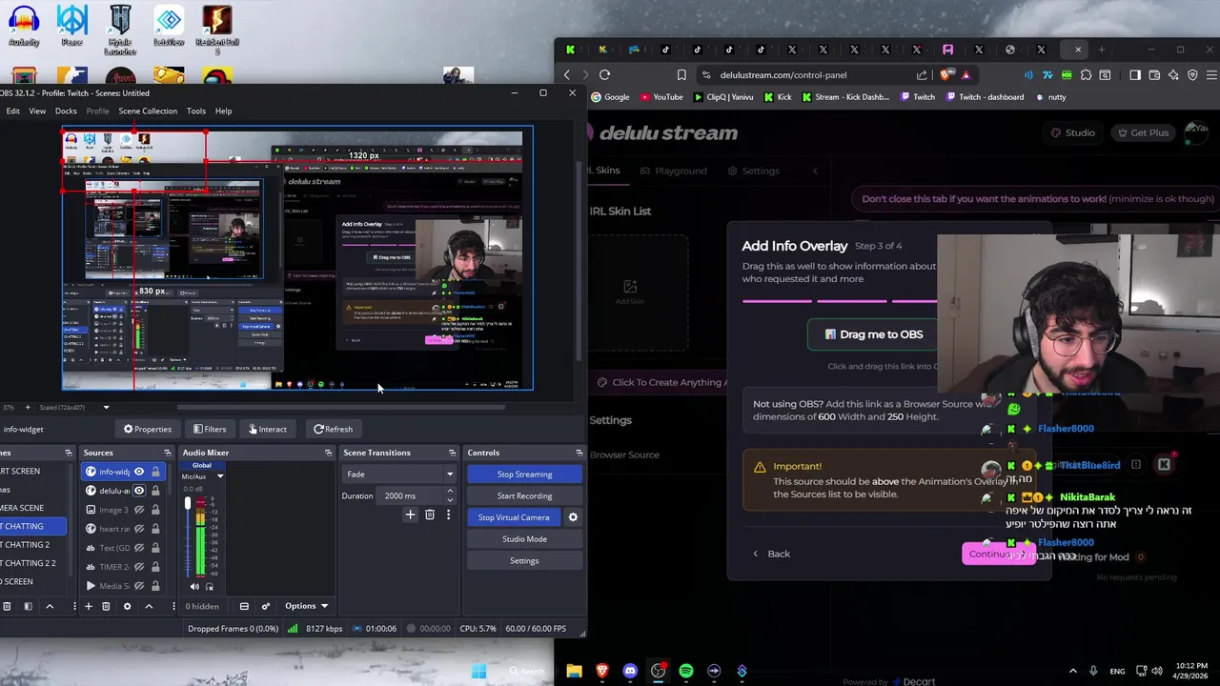Click Start Recording in OBS

pyautogui.click(x=524, y=495)
